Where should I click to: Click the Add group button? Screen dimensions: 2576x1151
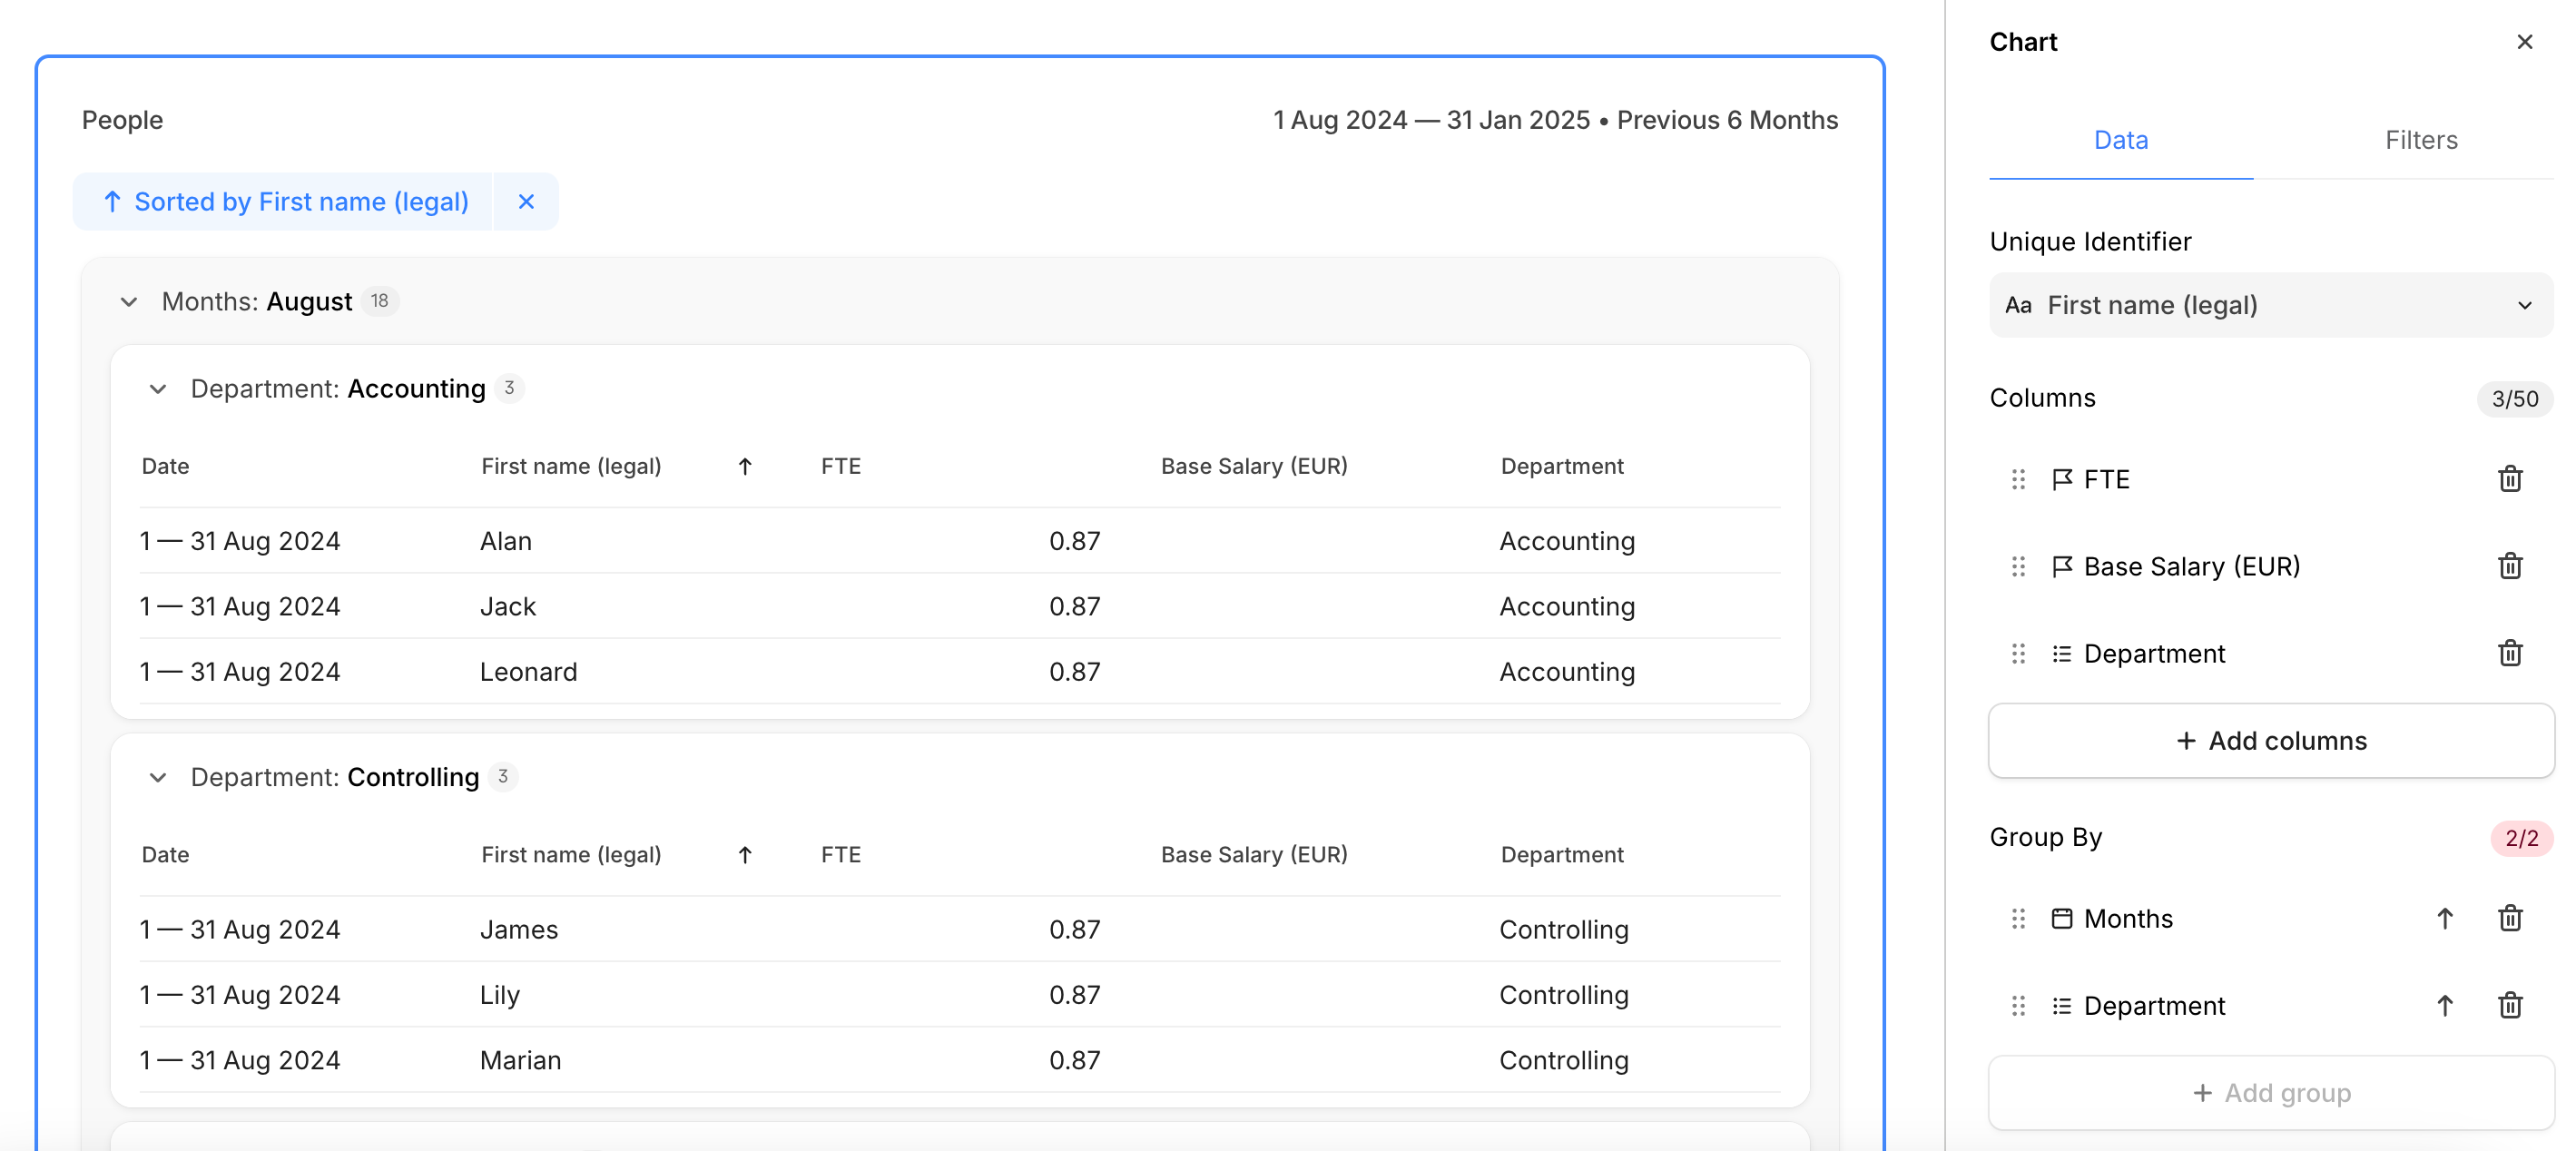point(2270,1092)
